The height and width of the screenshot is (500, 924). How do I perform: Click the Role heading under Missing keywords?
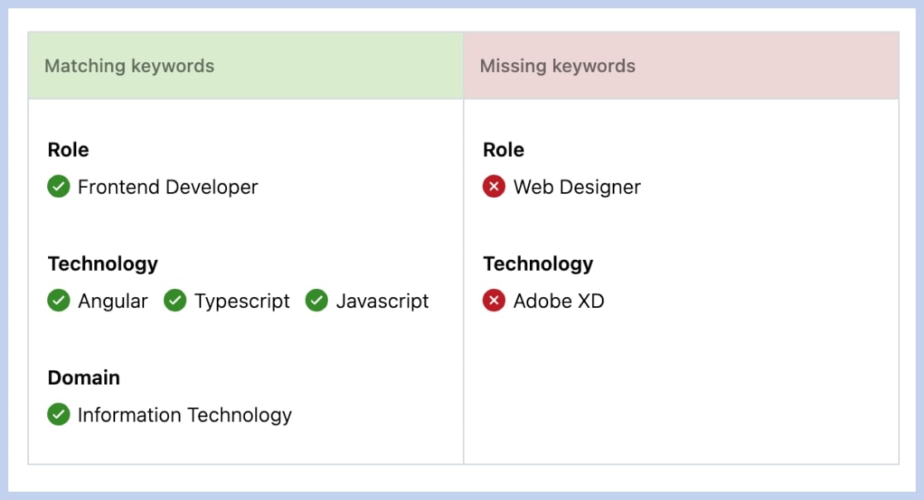(x=503, y=150)
